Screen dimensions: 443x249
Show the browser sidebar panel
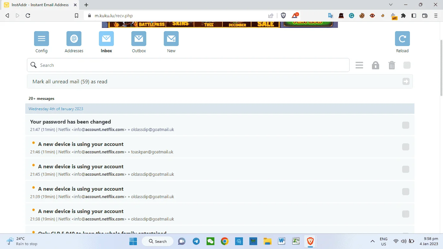point(414,16)
